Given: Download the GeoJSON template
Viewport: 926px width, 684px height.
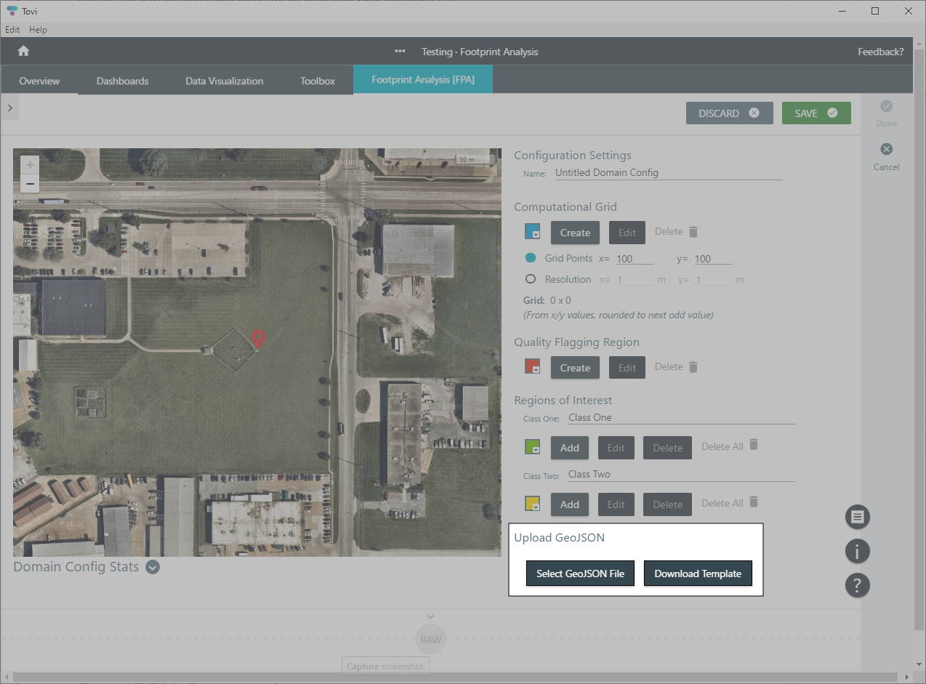Looking at the screenshot, I should point(698,573).
